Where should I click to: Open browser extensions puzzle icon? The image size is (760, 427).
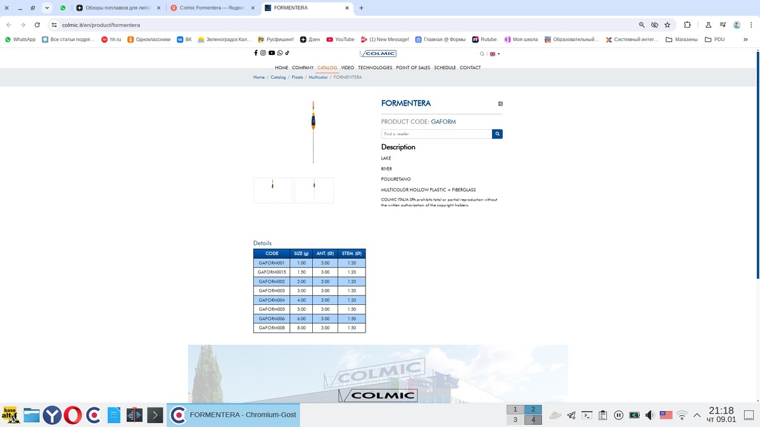[x=688, y=25]
